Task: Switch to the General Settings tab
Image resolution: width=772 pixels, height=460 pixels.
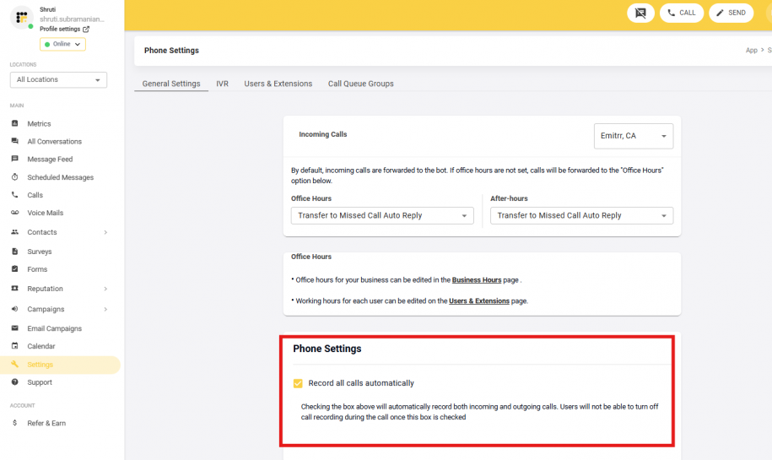Action: click(x=171, y=84)
